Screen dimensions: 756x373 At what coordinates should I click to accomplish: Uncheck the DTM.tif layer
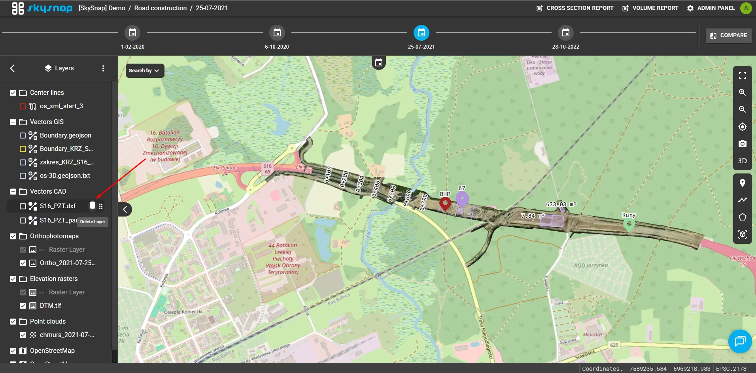click(23, 306)
